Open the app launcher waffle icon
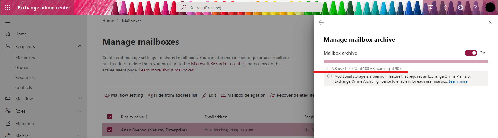The height and width of the screenshot is (138, 498). (8, 7)
